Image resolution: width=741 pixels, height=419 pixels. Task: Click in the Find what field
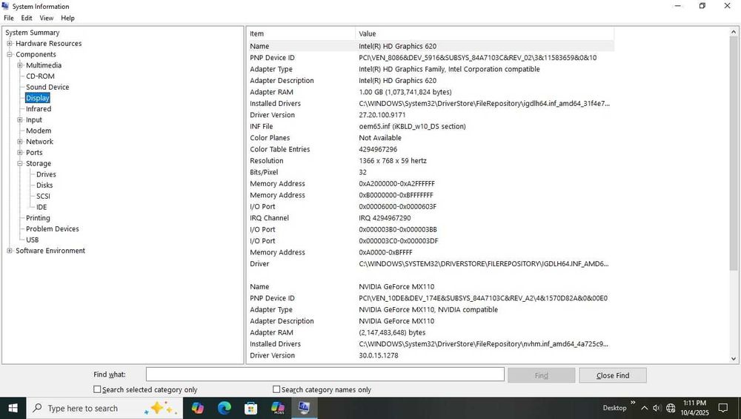[x=325, y=374]
